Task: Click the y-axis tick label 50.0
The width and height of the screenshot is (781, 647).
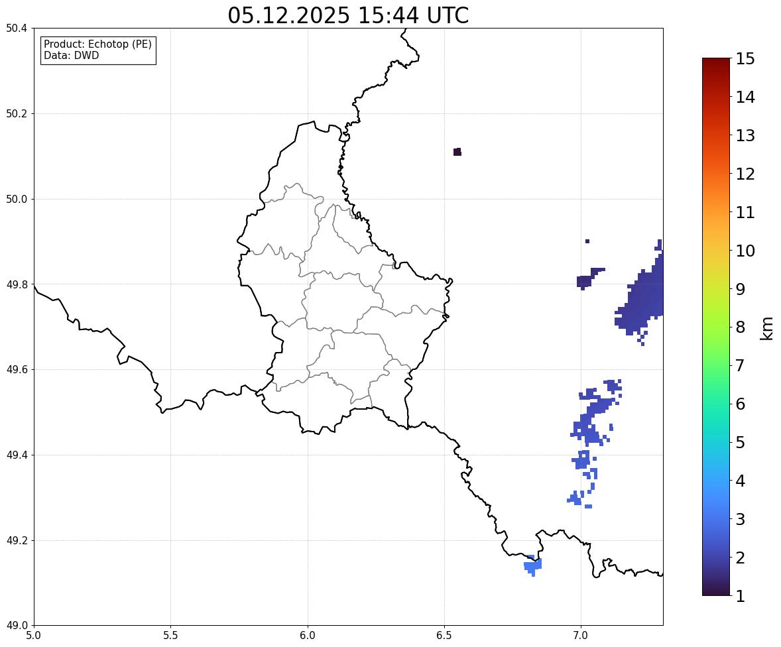Action: tap(17, 200)
